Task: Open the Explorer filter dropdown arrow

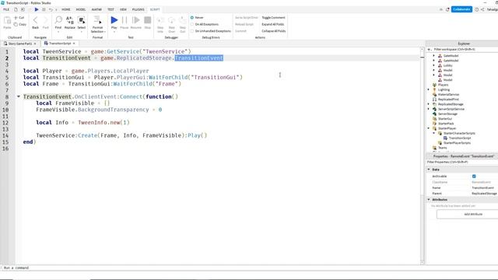Action: pyautogui.click(x=429, y=50)
